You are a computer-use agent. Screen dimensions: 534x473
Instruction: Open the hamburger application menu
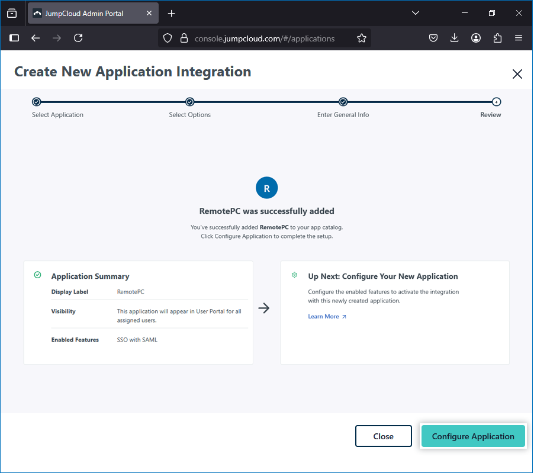tap(519, 38)
